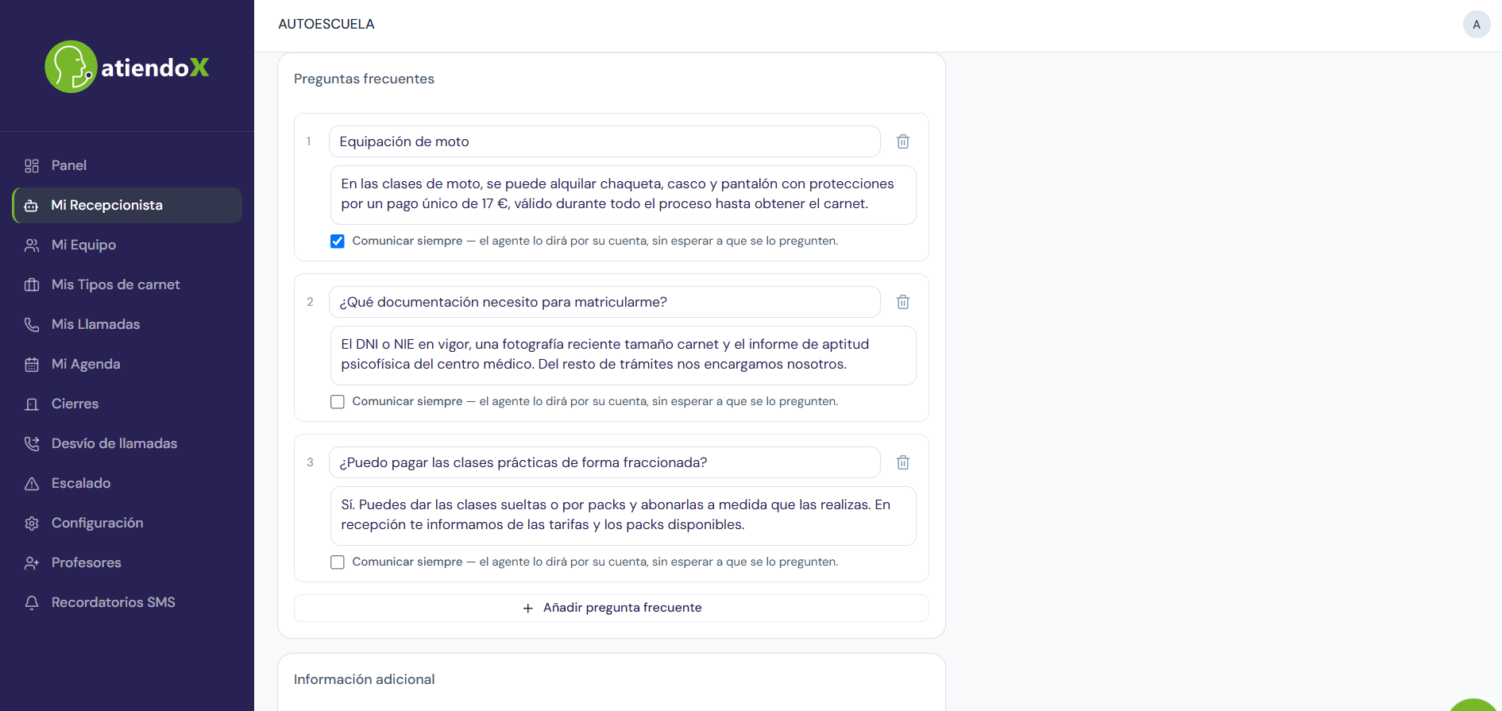The height and width of the screenshot is (711, 1502).
Task: Click the Mis Tipos de carnet icon
Action: click(32, 284)
